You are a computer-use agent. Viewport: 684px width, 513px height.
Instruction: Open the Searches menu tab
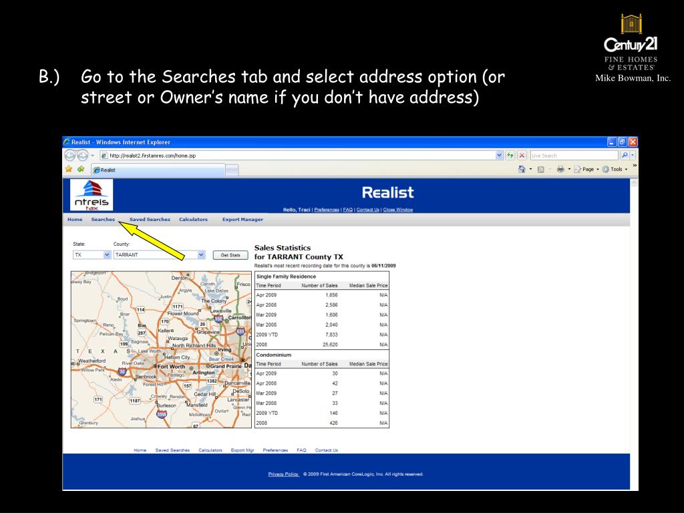(103, 219)
